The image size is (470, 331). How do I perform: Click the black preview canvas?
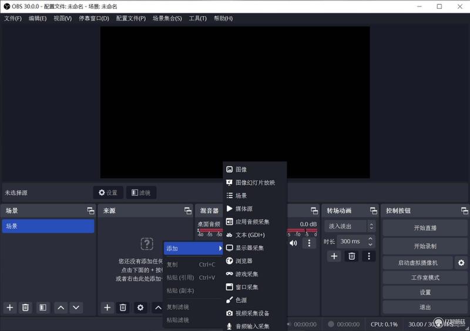pyautogui.click(x=234, y=102)
